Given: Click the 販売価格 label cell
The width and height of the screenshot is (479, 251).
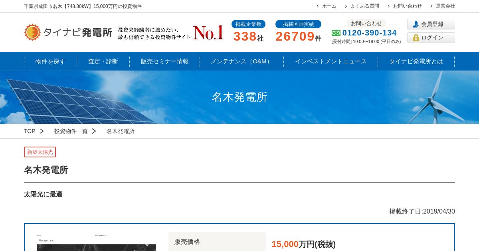Looking at the screenshot, I should (x=217, y=242).
